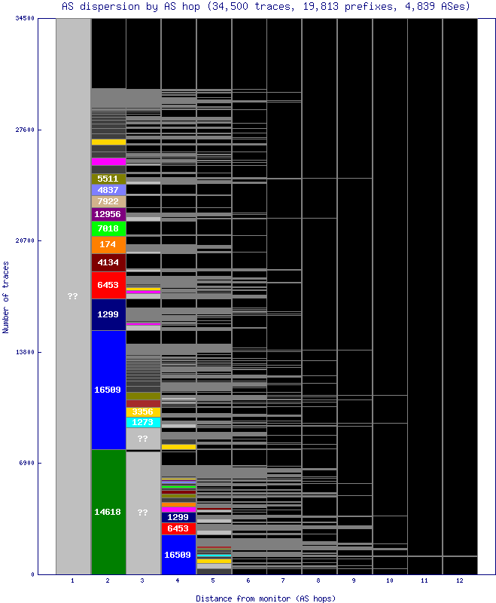Select the light blue 4837 block

click(x=108, y=190)
